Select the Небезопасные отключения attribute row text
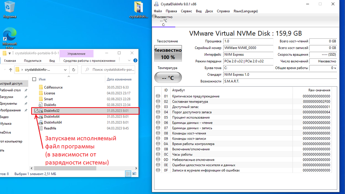345x194 pixels. [193, 160]
